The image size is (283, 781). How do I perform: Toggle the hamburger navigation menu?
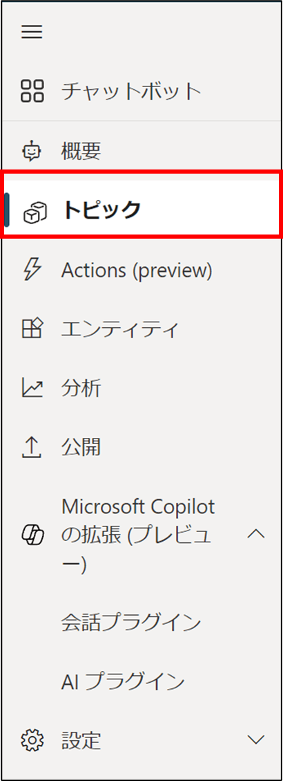pyautogui.click(x=32, y=33)
